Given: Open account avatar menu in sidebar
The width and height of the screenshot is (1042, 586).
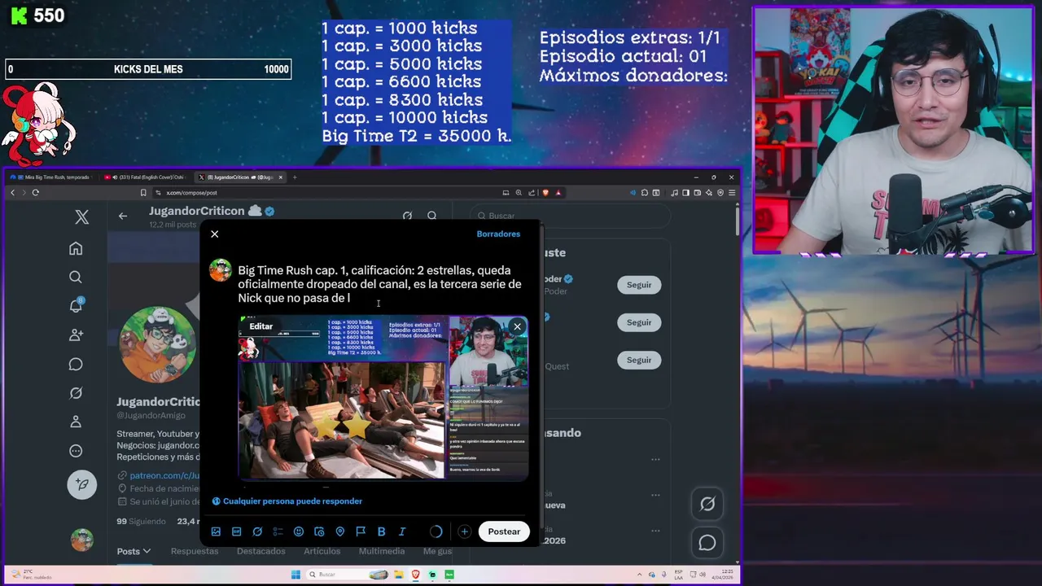Looking at the screenshot, I should click(x=81, y=540).
